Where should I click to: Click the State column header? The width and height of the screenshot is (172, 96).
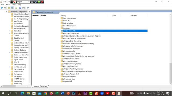point(114,15)
